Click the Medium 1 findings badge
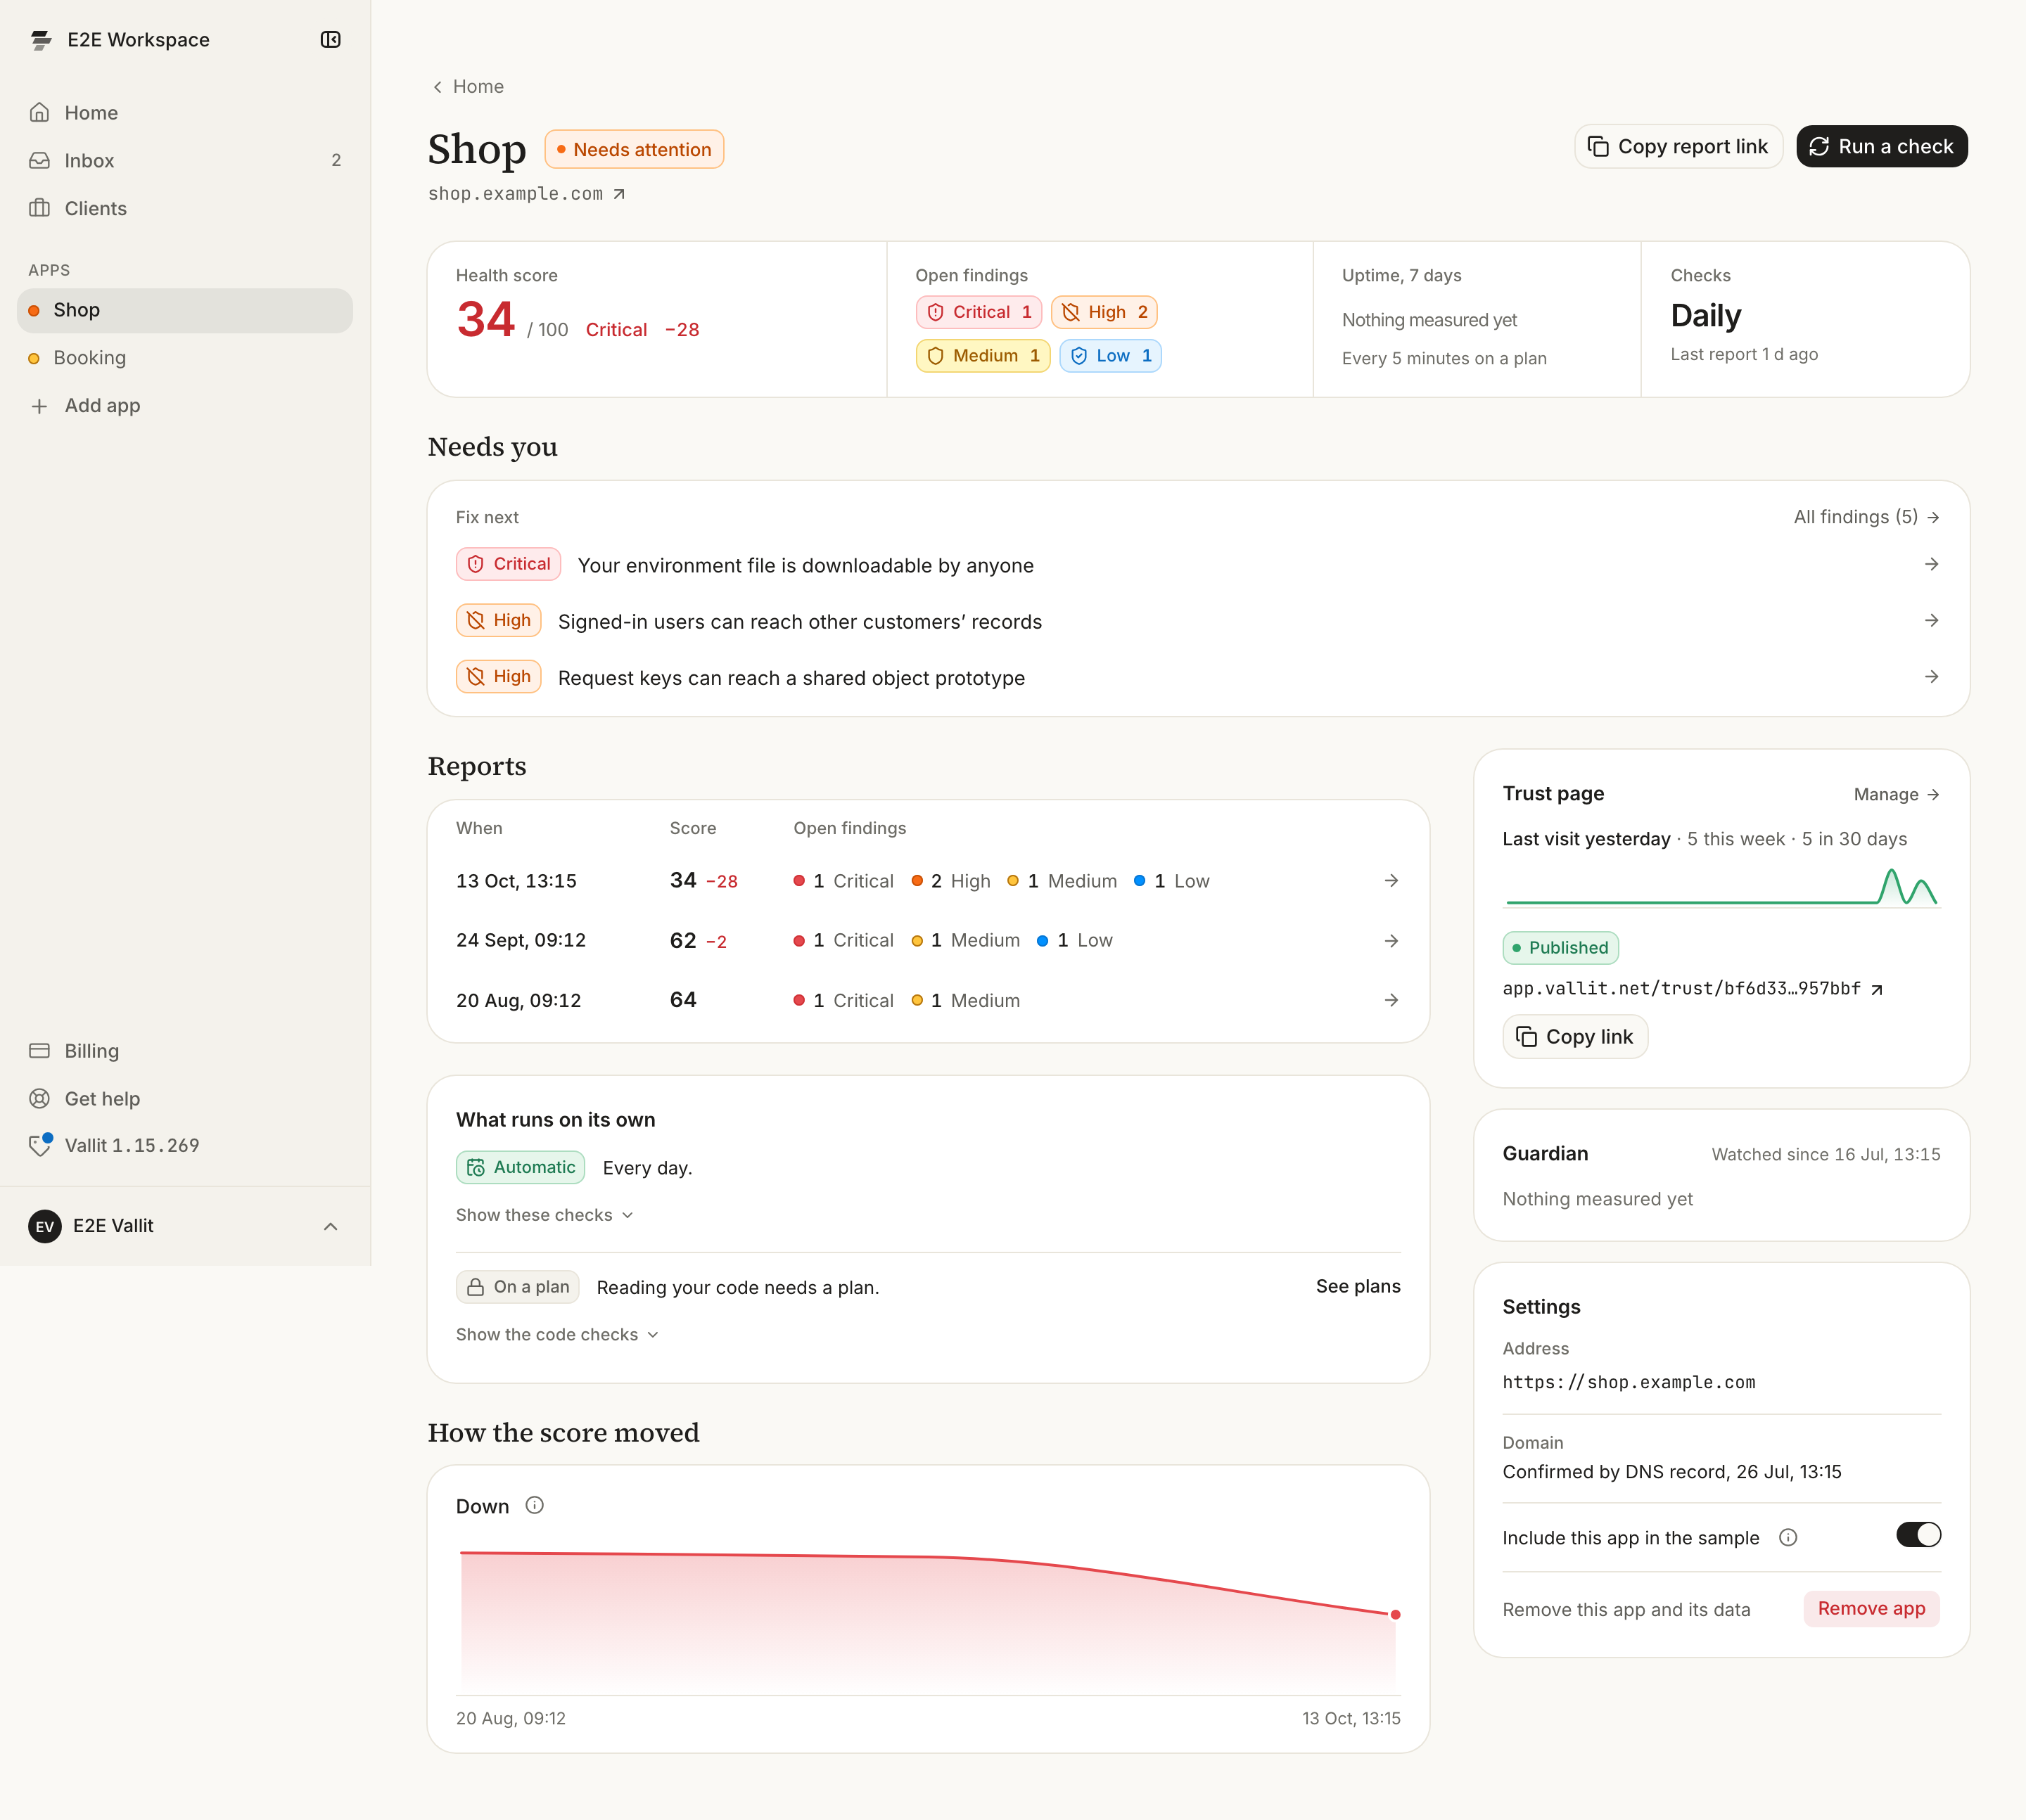2026x1820 pixels. (983, 356)
